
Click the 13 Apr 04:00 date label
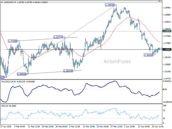click(144, 126)
